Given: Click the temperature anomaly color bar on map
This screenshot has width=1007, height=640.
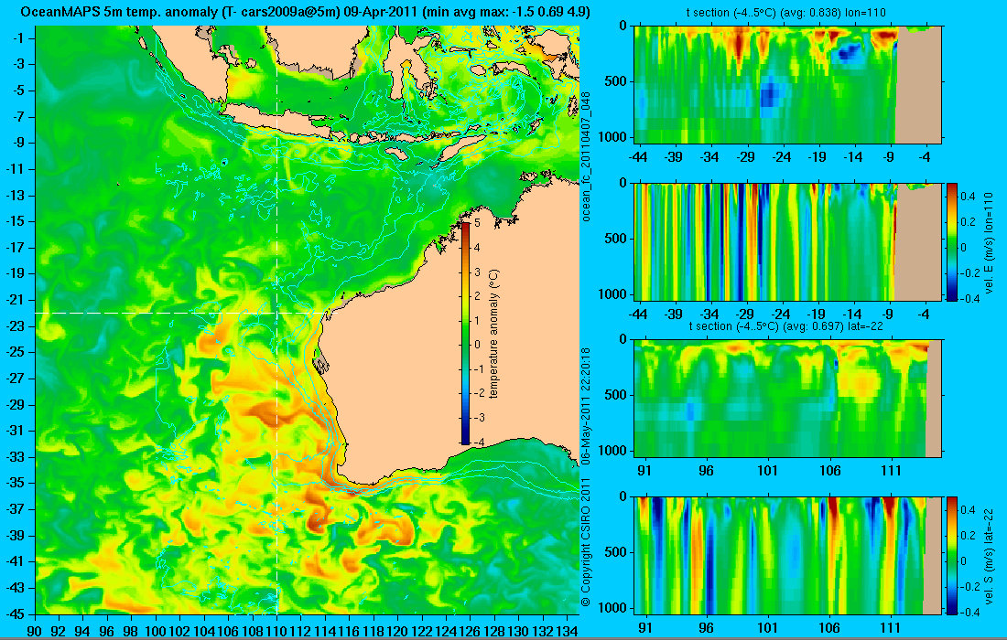Looking at the screenshot, I should pos(465,333).
